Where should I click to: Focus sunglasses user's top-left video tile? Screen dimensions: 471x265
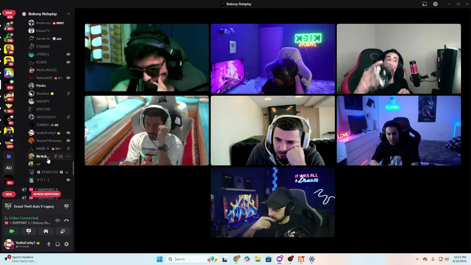click(x=147, y=58)
